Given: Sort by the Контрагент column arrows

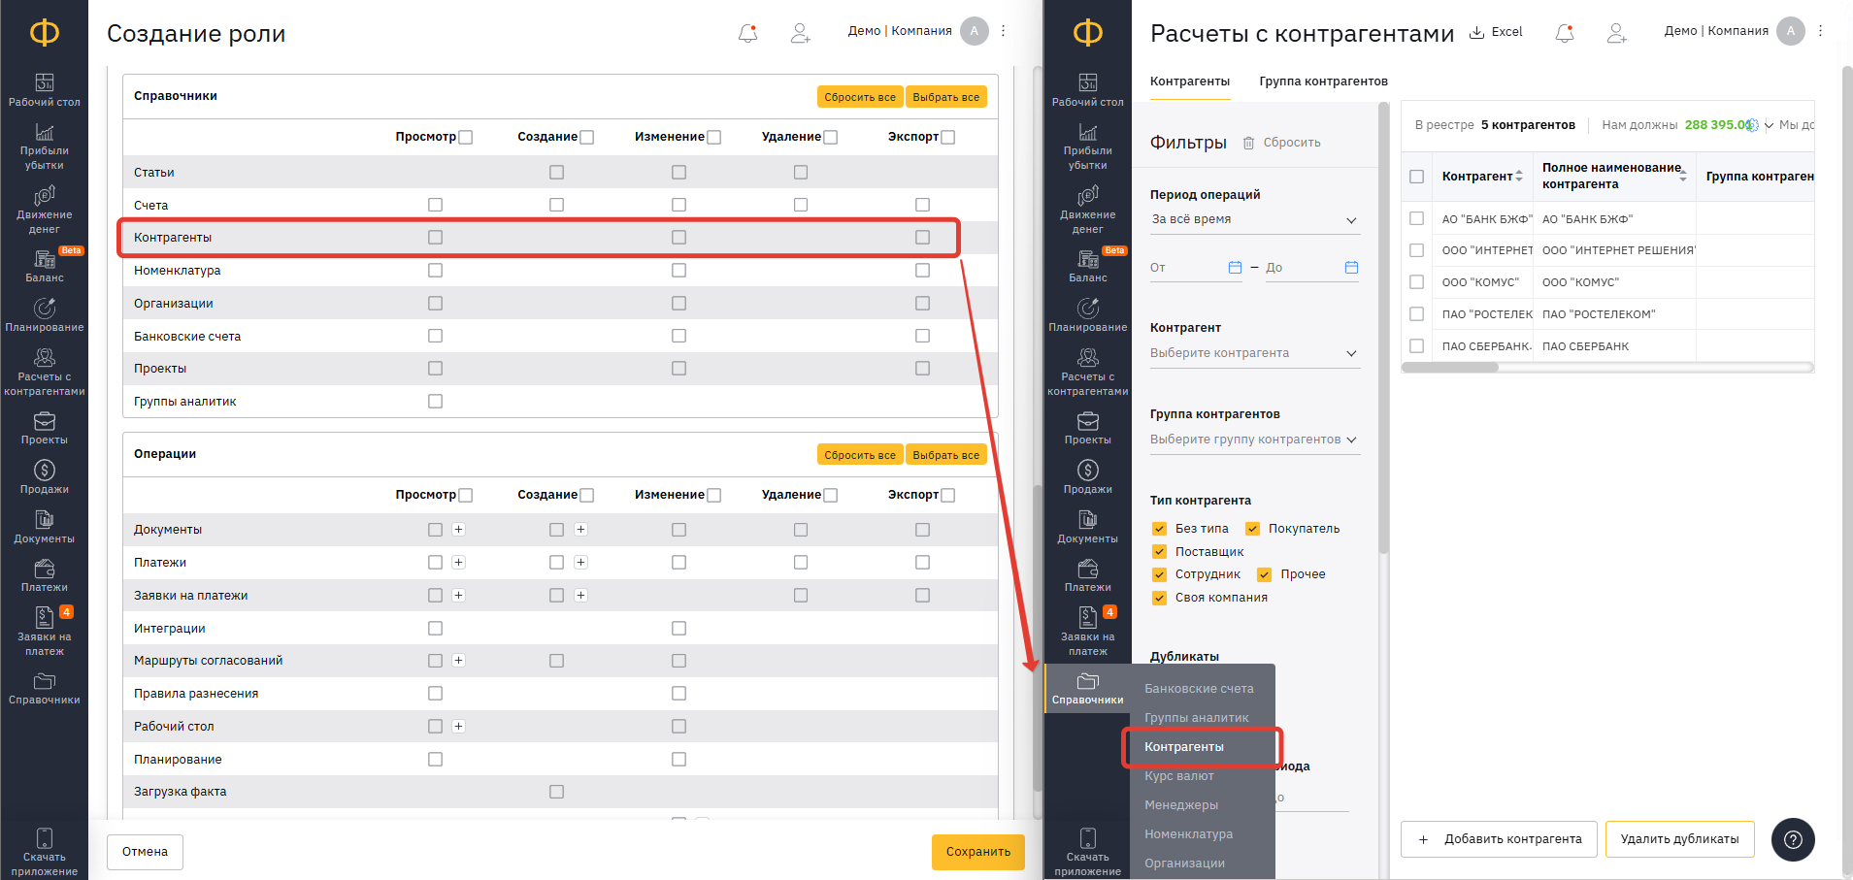Looking at the screenshot, I should (x=1519, y=177).
